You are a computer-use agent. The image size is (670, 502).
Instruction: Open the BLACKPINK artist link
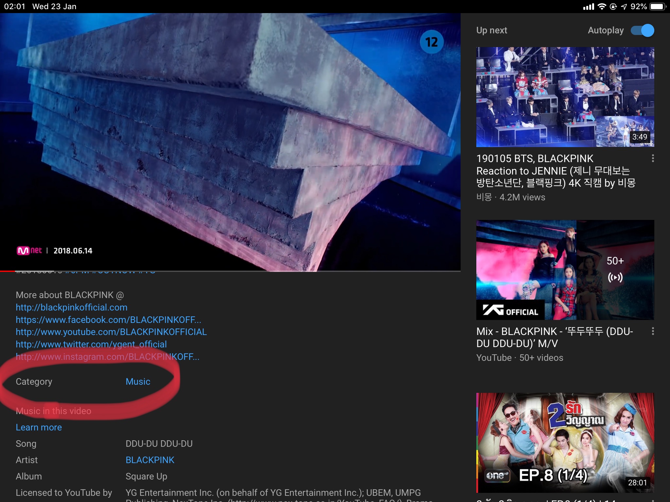point(150,460)
